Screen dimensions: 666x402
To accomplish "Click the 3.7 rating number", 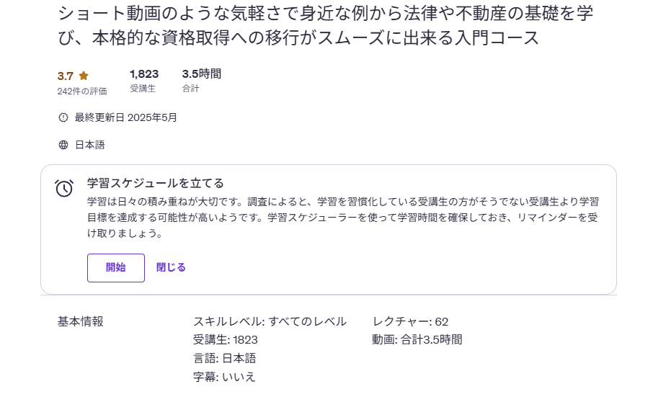I will pos(66,76).
